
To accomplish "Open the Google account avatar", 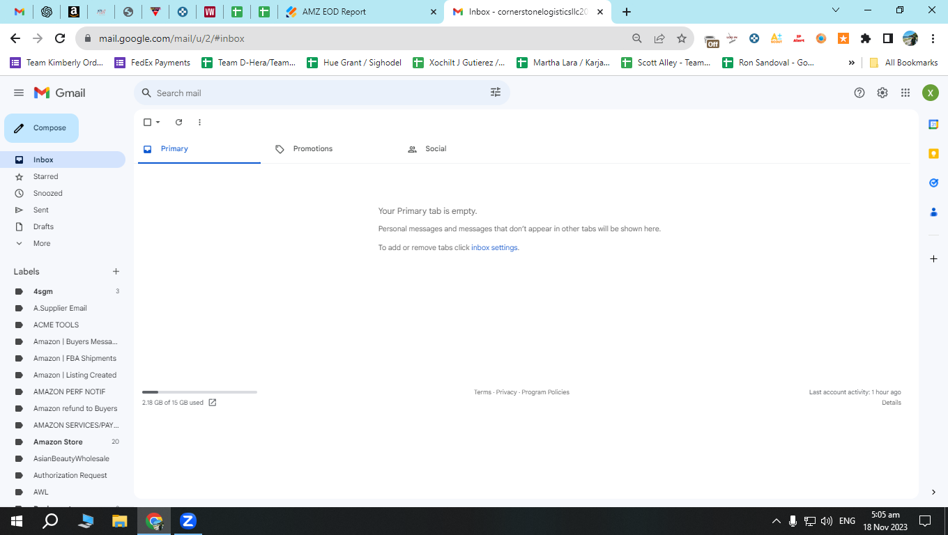I will click(x=931, y=93).
